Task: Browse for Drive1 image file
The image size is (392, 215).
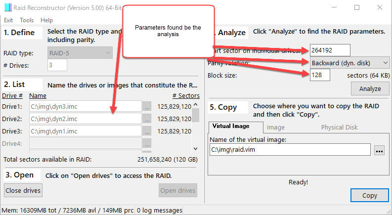Action: click(x=146, y=106)
